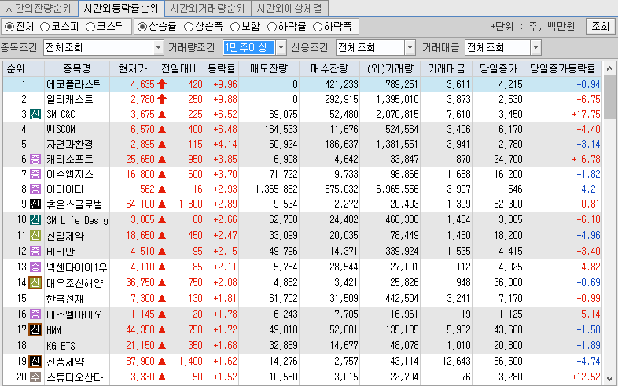Viewport: 618px width, 386px height.
Task: Click the 증 badge beside 이수앱지스
Action: point(35,174)
